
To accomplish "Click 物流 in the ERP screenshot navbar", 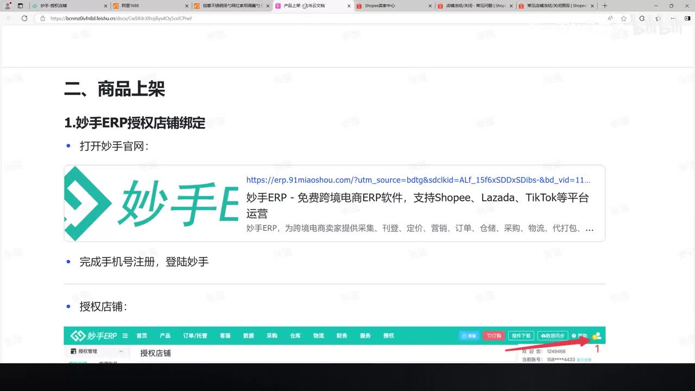I will point(318,336).
